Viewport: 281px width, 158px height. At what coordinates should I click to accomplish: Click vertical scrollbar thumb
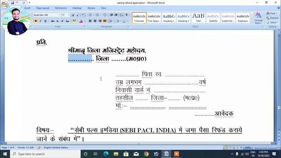279,108
